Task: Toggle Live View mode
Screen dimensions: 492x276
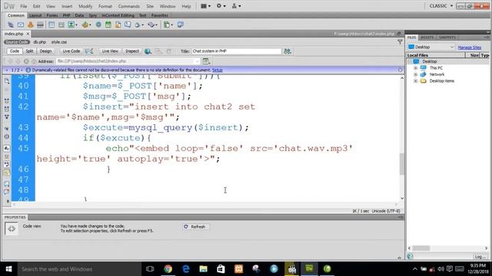Action: coord(110,51)
